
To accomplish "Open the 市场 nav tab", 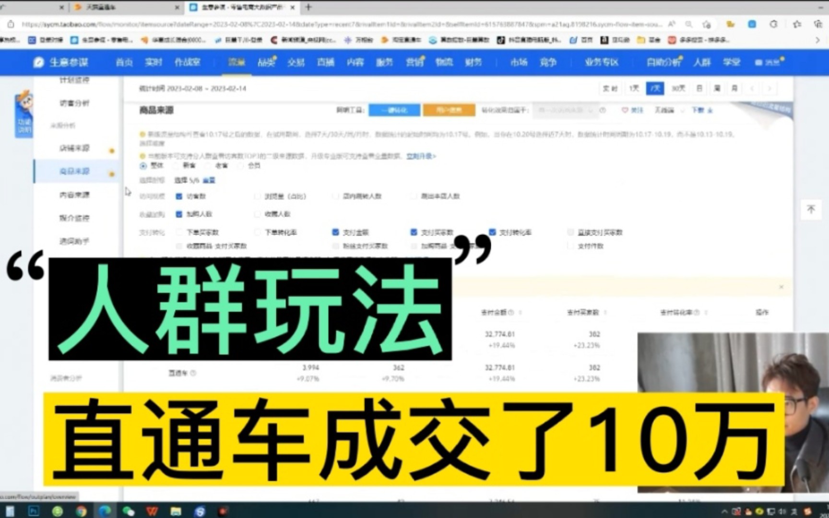I will (519, 62).
